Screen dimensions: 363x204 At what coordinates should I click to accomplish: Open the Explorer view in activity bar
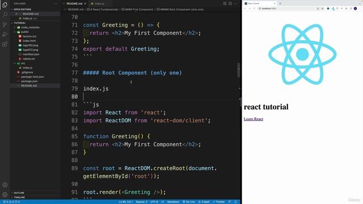point(5,5)
